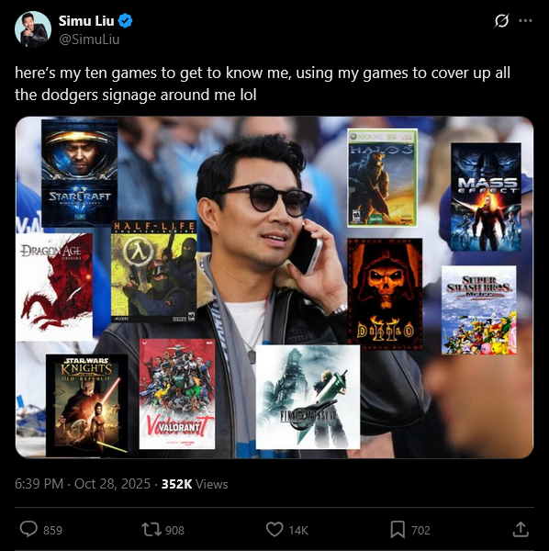The width and height of the screenshot is (549, 551).
Task: Open the share upload icon
Action: [x=521, y=529]
